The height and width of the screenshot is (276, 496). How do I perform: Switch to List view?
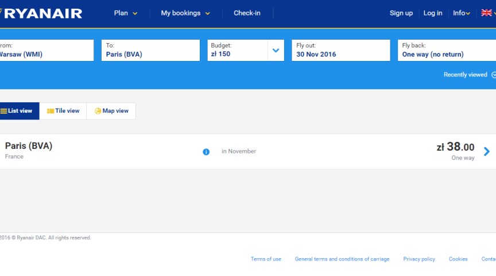click(20, 111)
